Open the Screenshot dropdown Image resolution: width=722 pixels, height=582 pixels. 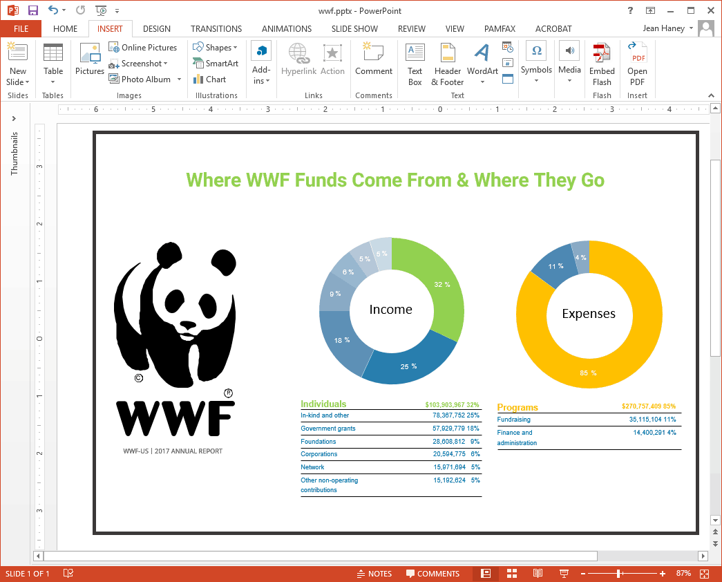tap(138, 64)
